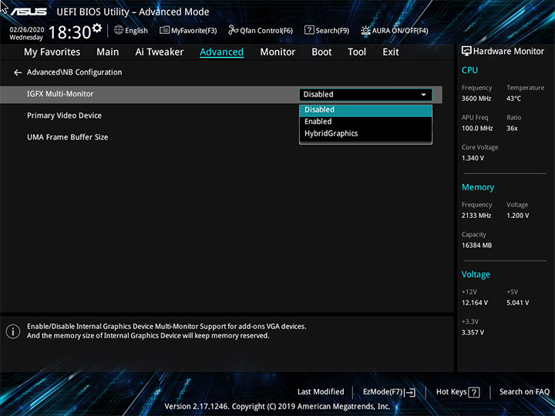Click the back arrow beside Advanced\NB Configuration

coord(18,72)
